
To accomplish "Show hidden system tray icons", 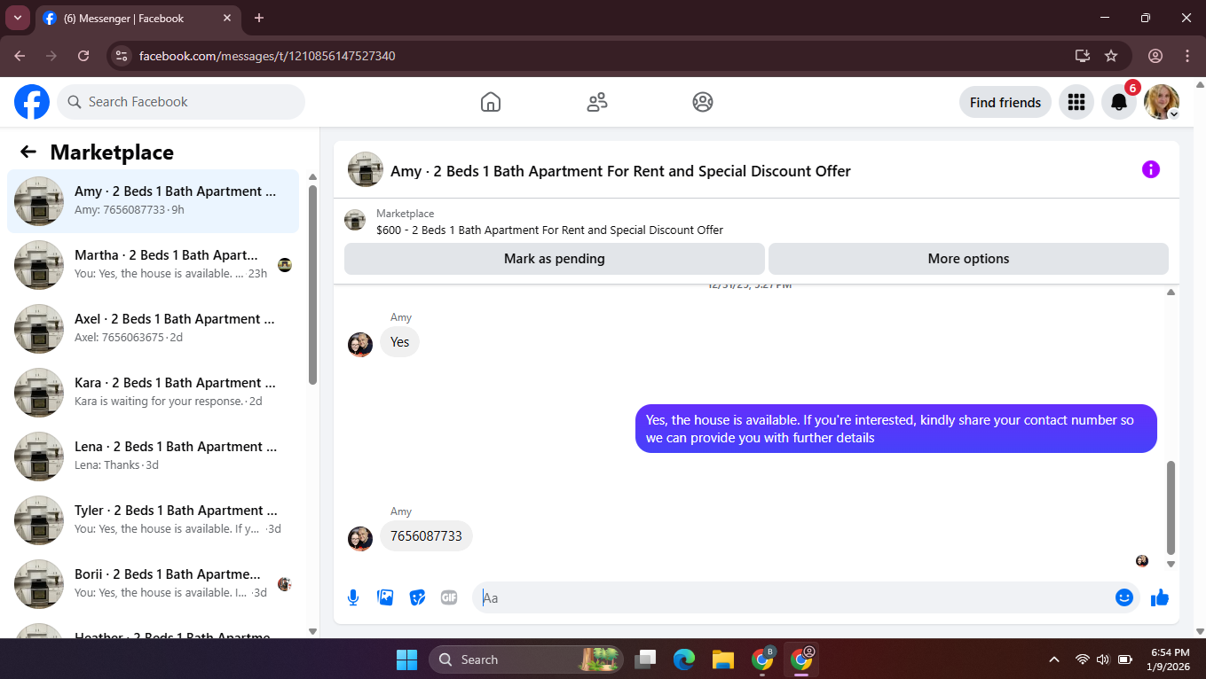I will [x=1054, y=659].
